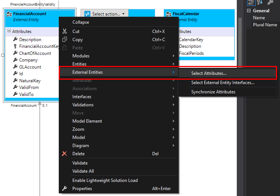Click the Plural Name property row

[x=263, y=25]
